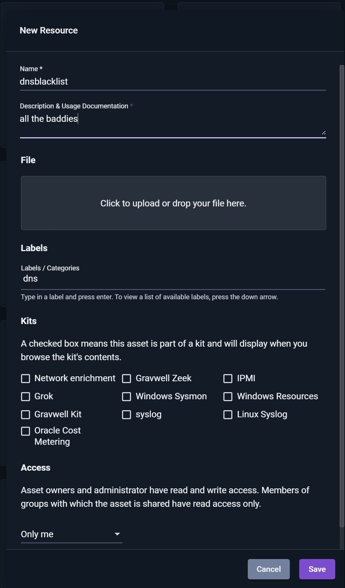Check the Oracle Cost Metering box

[x=26, y=431]
